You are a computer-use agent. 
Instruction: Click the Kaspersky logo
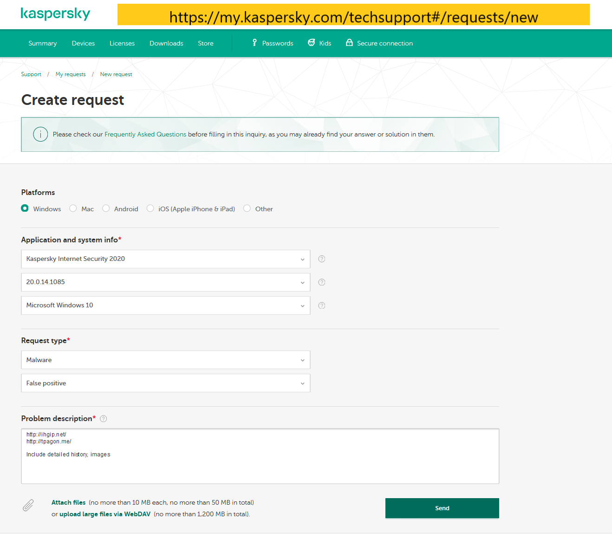(55, 14)
